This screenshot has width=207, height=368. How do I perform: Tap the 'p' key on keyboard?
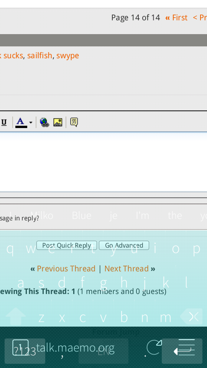(196, 249)
